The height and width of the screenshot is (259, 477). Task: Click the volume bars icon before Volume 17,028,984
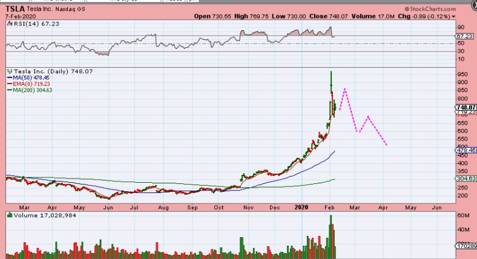click(x=10, y=215)
